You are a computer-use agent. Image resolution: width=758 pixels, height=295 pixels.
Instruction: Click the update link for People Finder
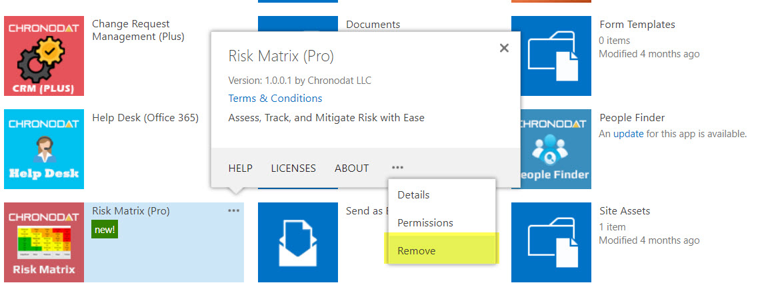pyautogui.click(x=629, y=135)
